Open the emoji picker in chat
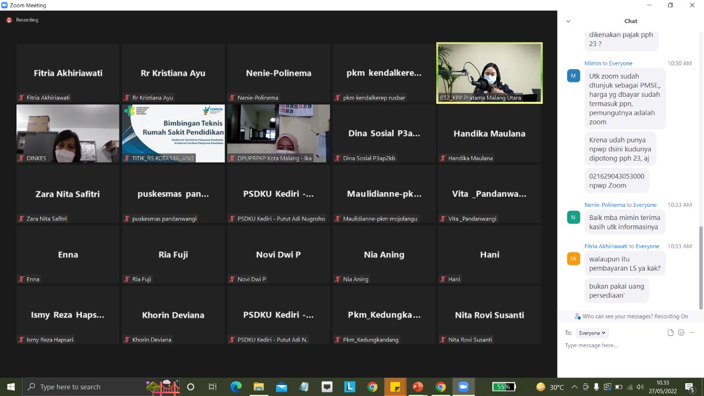The width and height of the screenshot is (704, 396). [681, 333]
